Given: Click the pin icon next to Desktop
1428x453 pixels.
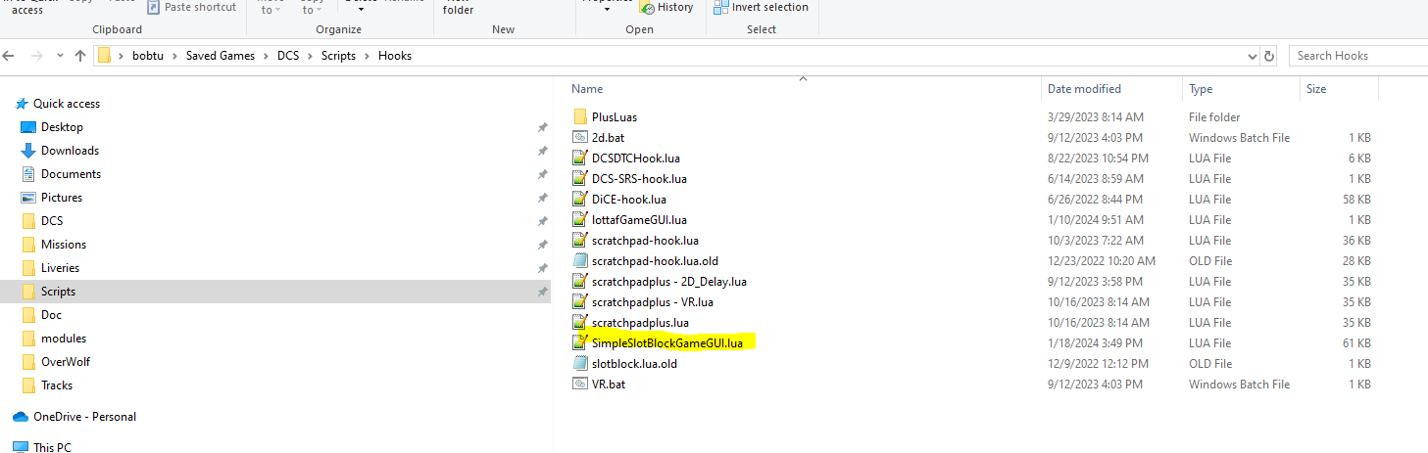Looking at the screenshot, I should pos(542,127).
